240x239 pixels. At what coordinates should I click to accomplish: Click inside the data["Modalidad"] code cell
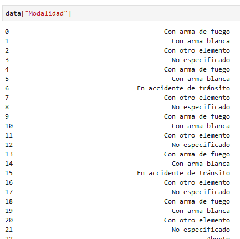[x=121, y=13]
